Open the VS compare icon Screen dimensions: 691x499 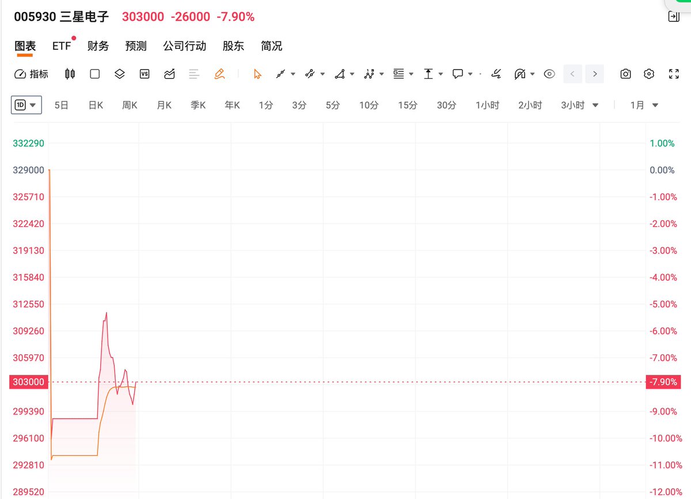(145, 74)
